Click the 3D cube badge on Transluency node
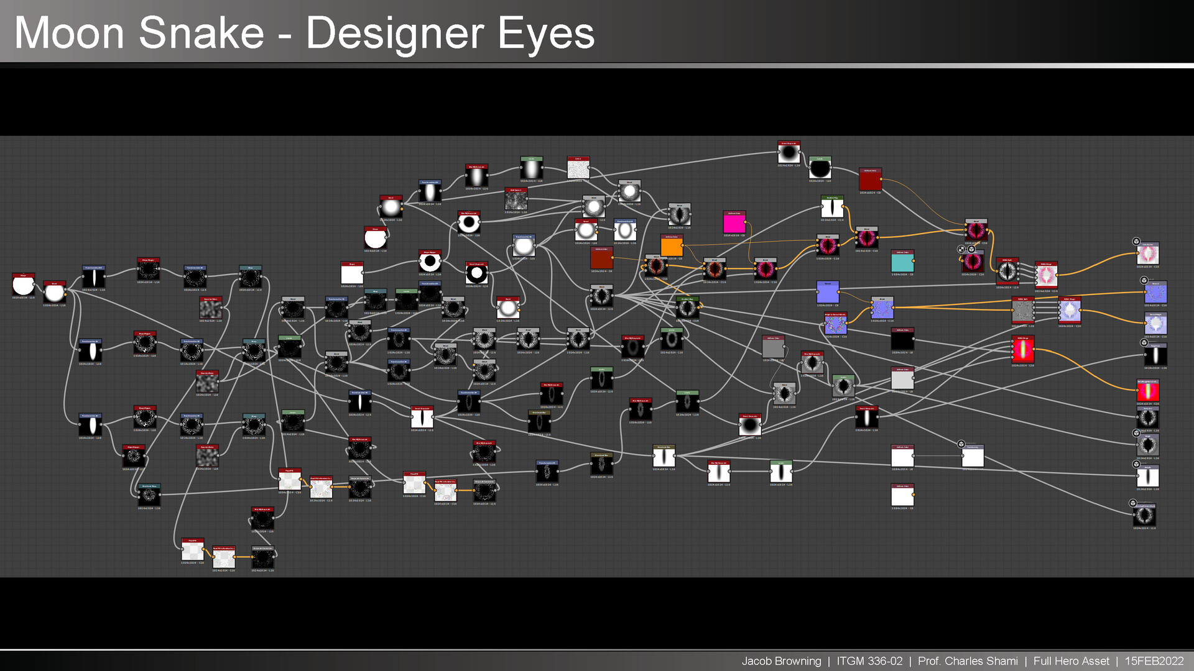Viewport: 1194px width, 671px height. click(961, 444)
